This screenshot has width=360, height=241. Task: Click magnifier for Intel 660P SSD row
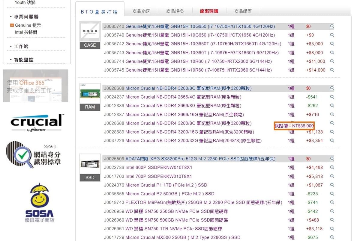point(332,167)
